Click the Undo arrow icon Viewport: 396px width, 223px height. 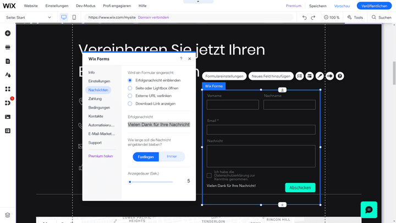pyautogui.click(x=305, y=18)
